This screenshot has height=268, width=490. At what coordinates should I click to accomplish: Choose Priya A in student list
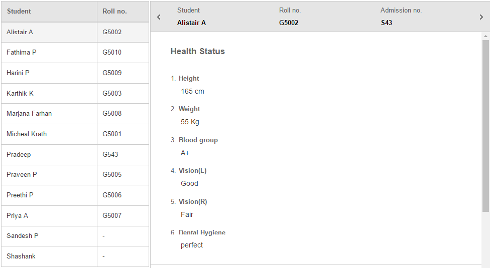18,216
